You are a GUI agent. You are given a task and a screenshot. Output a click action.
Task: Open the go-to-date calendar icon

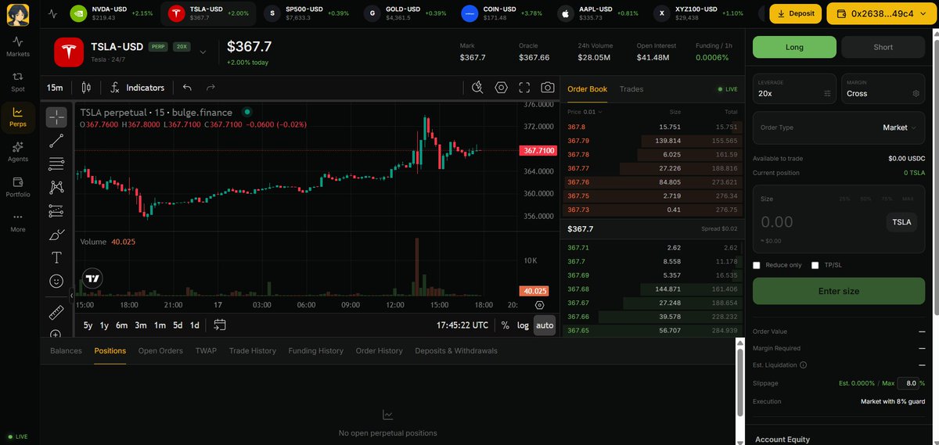219,325
